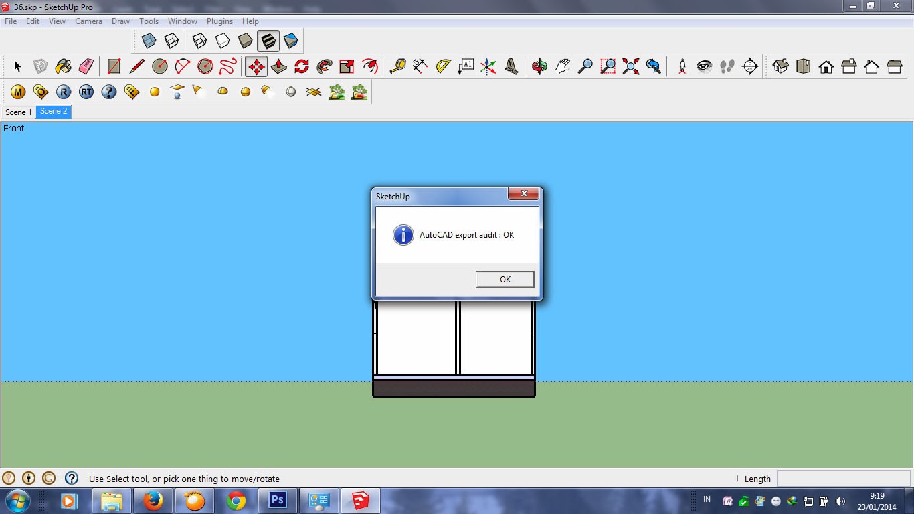Open Firefox from the taskbar
This screenshot has width=914, height=514.
point(153,501)
